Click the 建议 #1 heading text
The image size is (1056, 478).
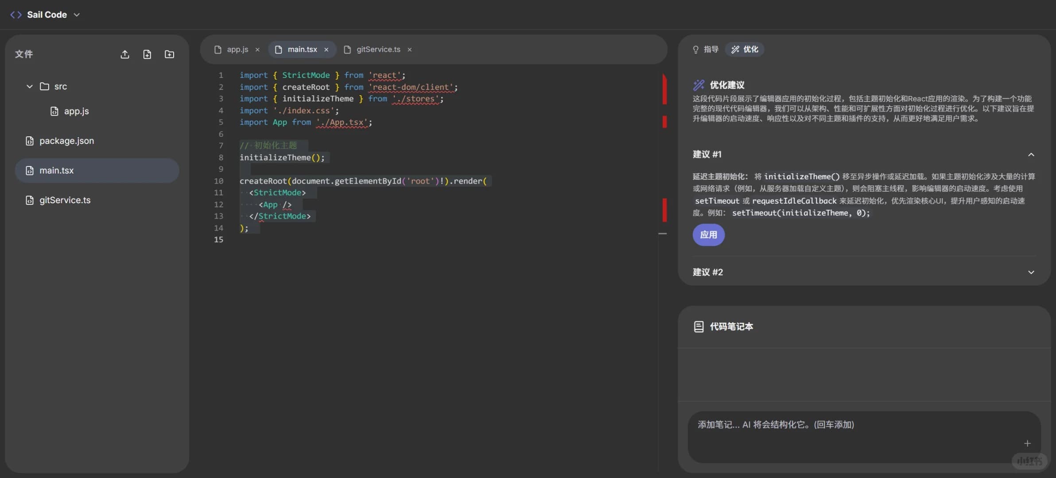tap(707, 154)
